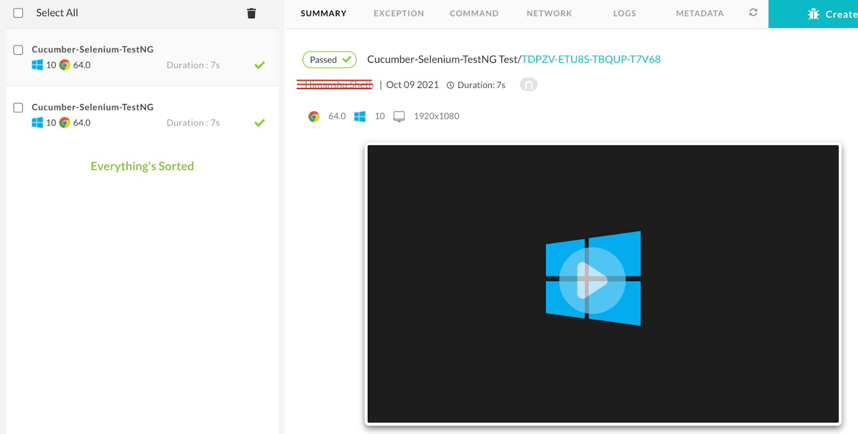Click the Windows icon in summary details
This screenshot has width=858, height=434.
[360, 116]
